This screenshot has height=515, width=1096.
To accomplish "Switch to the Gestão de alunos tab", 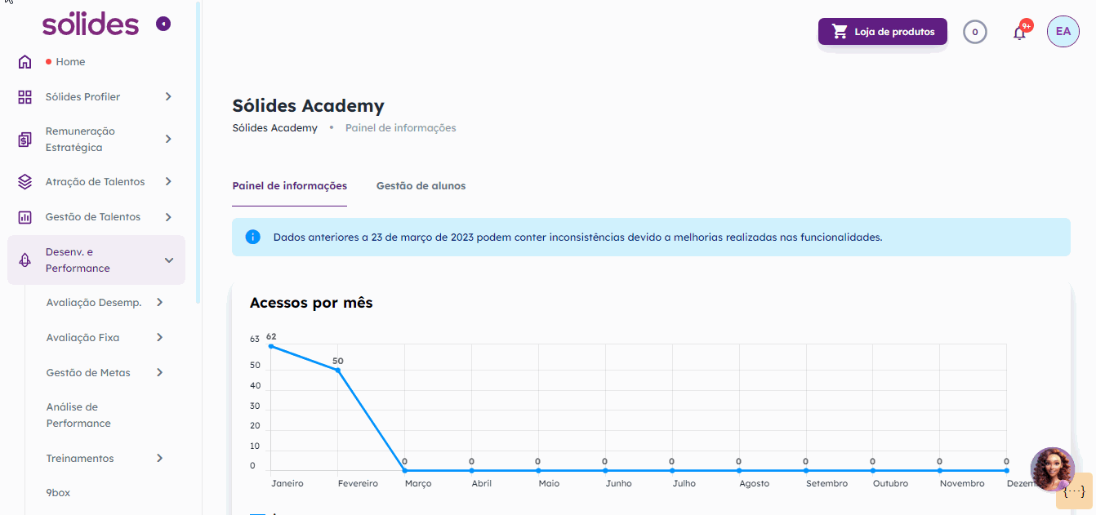I will (421, 186).
